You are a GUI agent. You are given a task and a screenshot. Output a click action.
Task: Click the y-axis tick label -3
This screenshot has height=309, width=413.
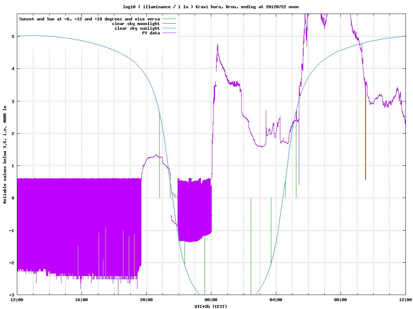12,295
